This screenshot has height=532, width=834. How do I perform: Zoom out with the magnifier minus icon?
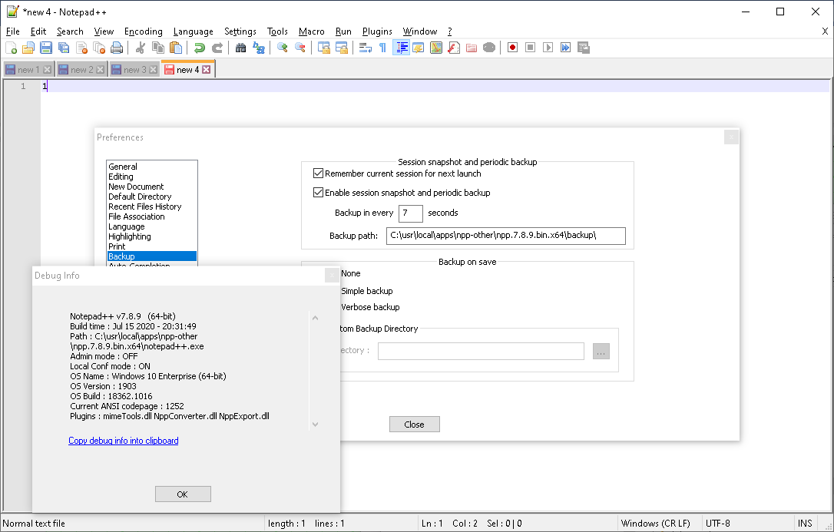click(300, 48)
